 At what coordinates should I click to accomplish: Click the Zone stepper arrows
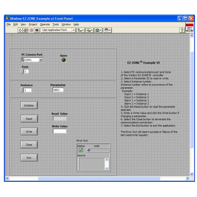[x=22, y=71]
